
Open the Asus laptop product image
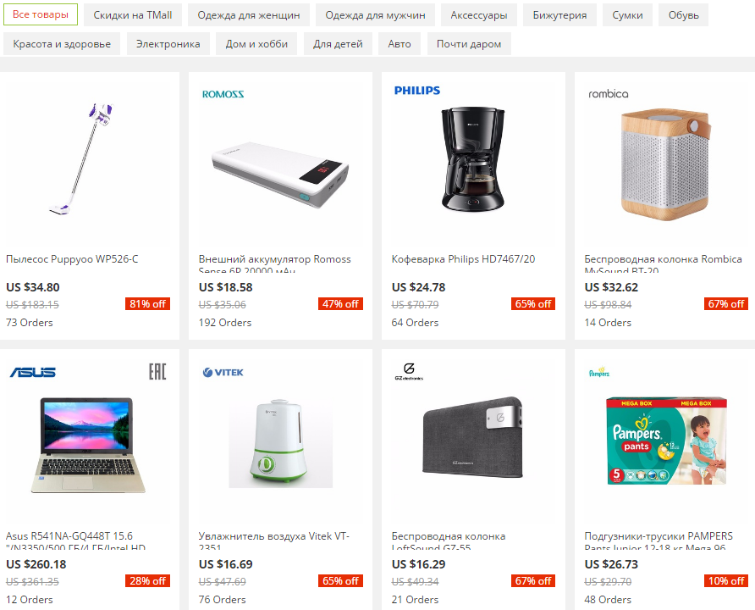click(x=87, y=445)
